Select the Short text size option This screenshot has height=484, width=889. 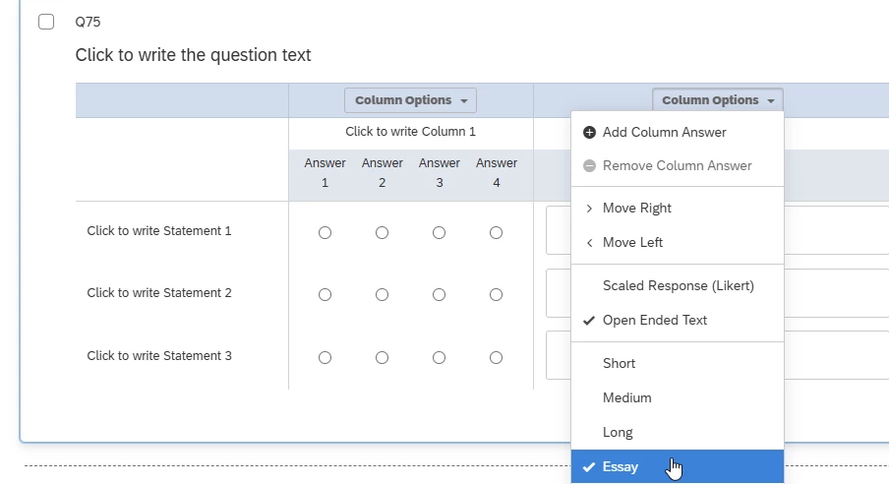click(x=619, y=363)
